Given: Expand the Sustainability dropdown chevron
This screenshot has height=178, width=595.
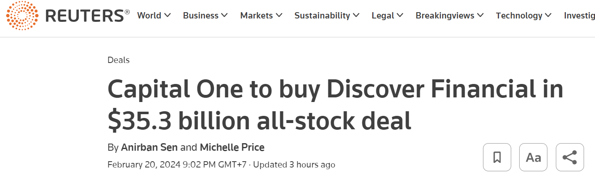Looking at the screenshot, I should coord(356,16).
